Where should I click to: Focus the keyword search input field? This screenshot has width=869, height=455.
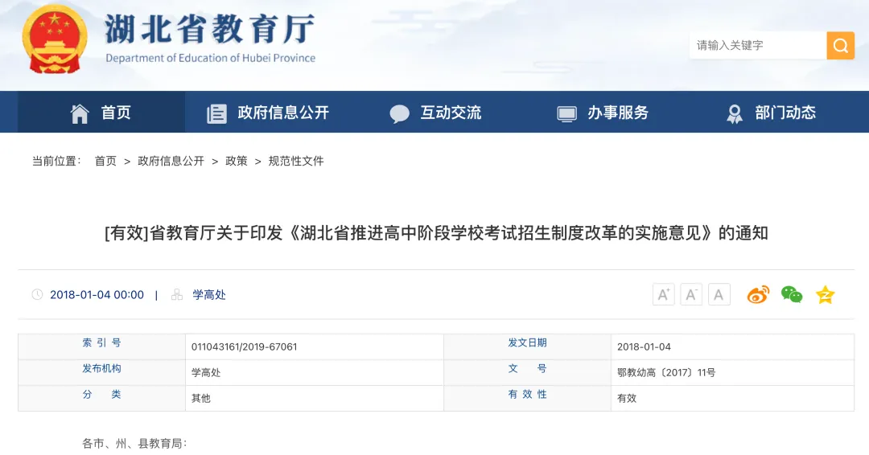tap(758, 45)
